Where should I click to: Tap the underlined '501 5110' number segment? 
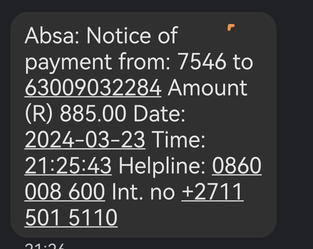click(x=71, y=217)
